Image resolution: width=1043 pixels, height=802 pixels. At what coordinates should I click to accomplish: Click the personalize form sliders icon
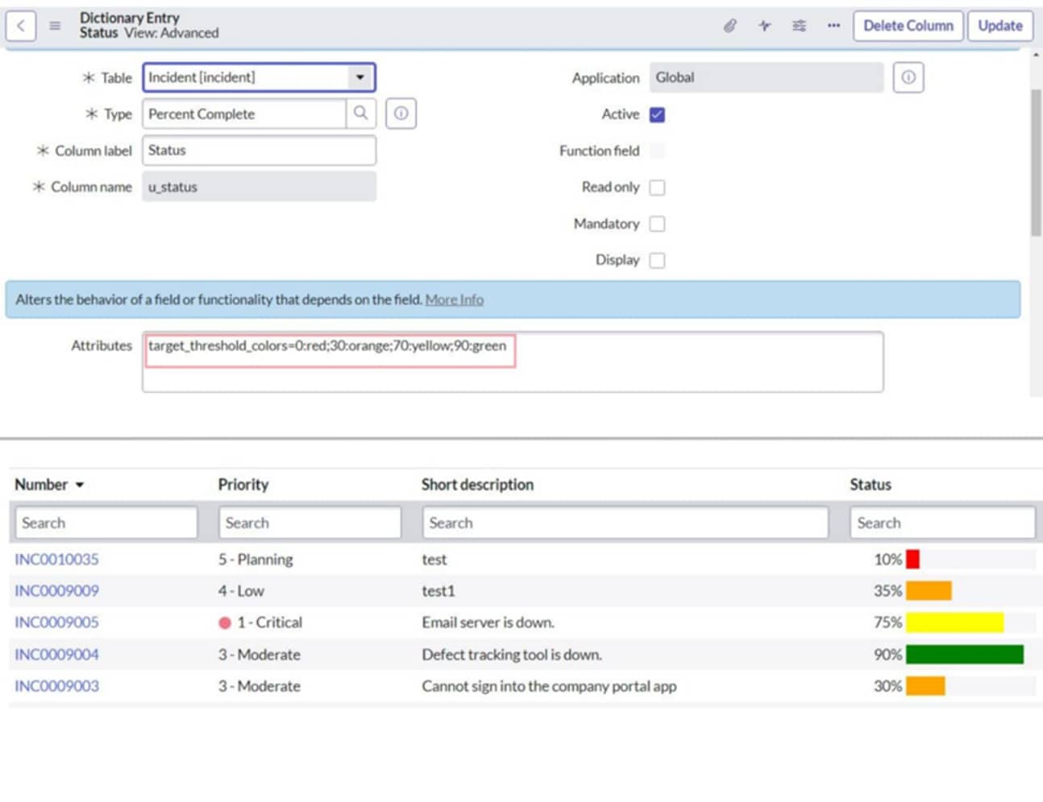(x=799, y=25)
